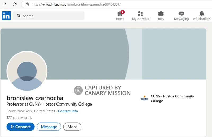Screen dimensions: 212x137
Task: Open the More options button
Action: tap(72, 127)
